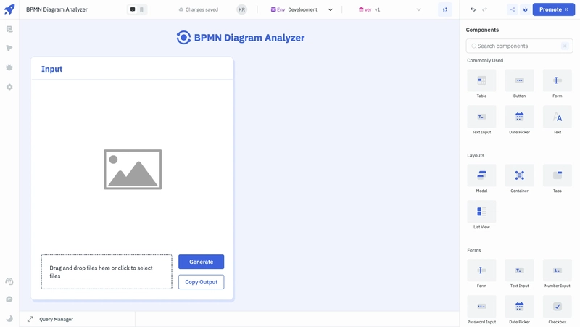580x327 pixels.
Task: Open the Env Development dropdown
Action: click(302, 9)
